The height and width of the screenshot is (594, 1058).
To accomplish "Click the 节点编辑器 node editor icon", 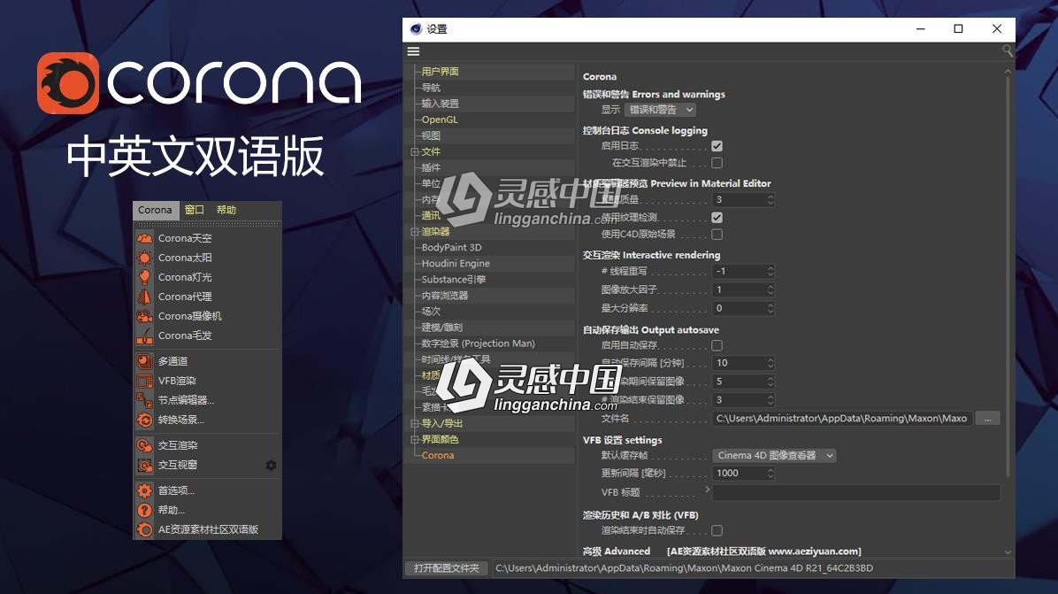I will [x=144, y=400].
